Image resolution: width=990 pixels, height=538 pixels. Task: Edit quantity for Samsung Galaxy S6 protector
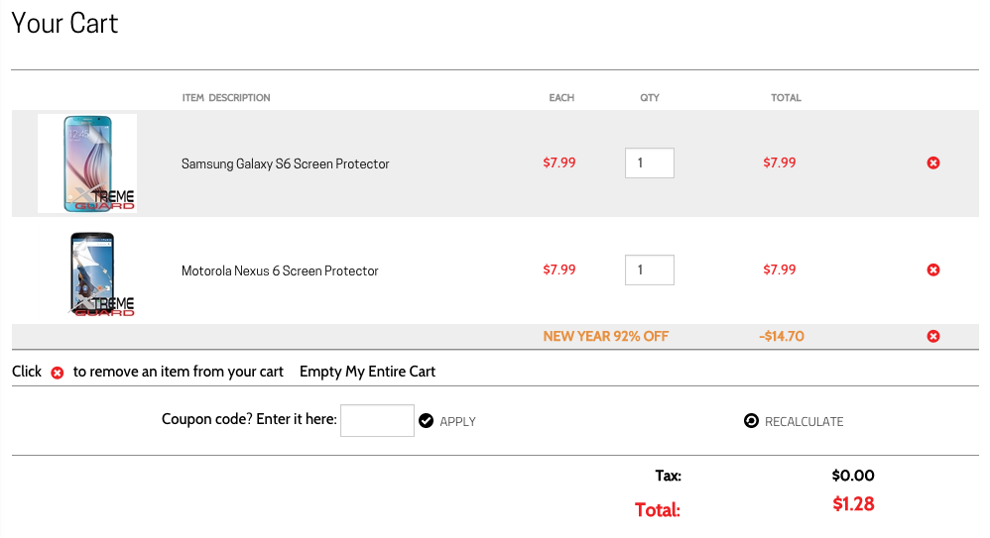(649, 163)
